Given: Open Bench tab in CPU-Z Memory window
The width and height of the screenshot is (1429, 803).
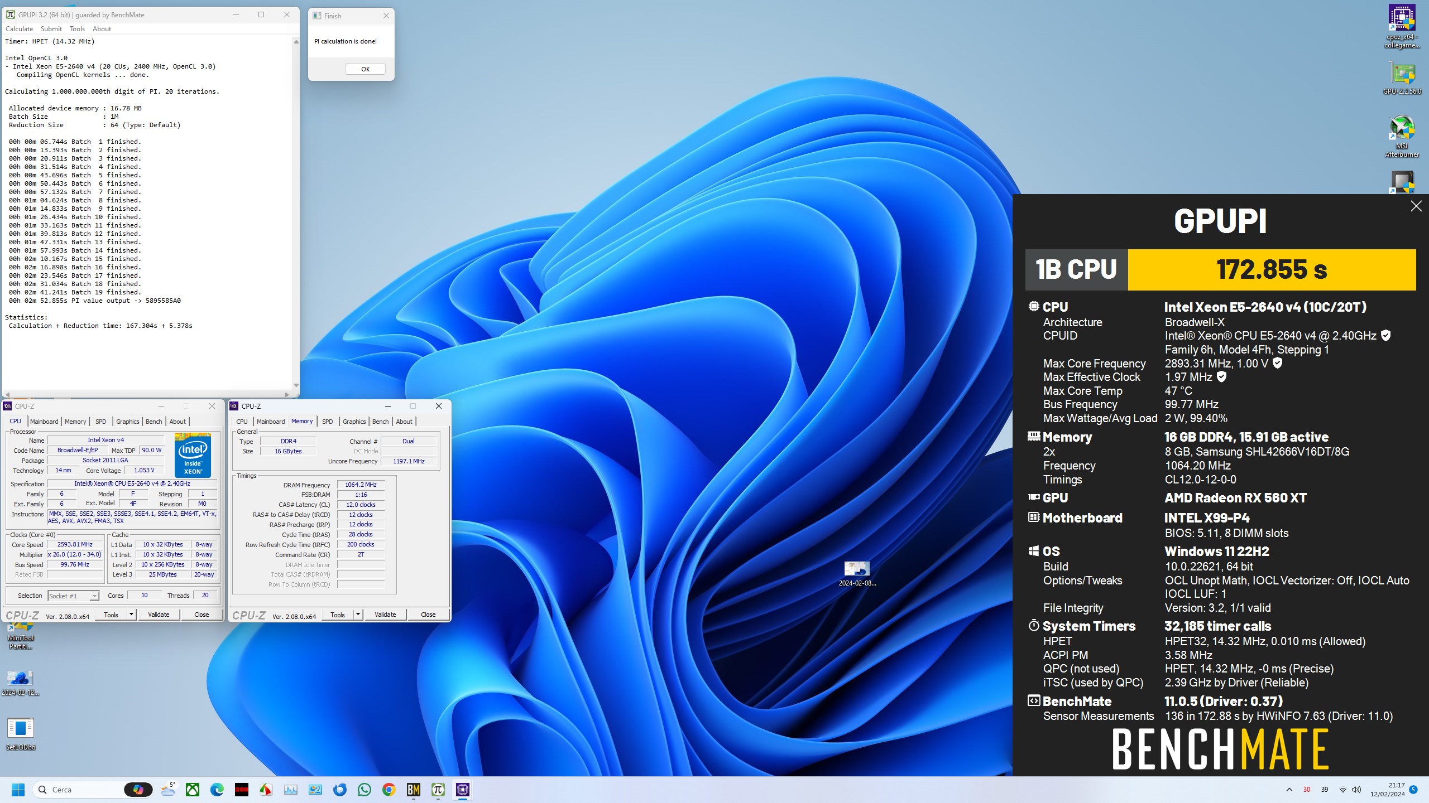Looking at the screenshot, I should click(x=380, y=422).
